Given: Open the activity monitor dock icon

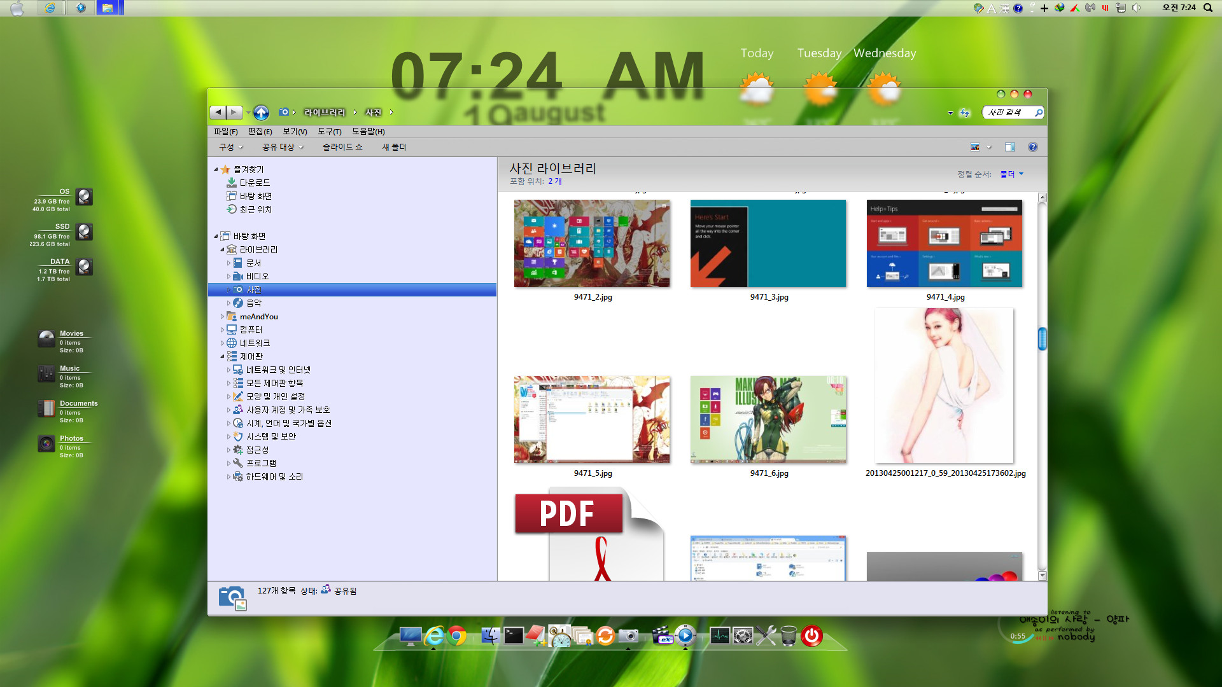Looking at the screenshot, I should [x=720, y=635].
